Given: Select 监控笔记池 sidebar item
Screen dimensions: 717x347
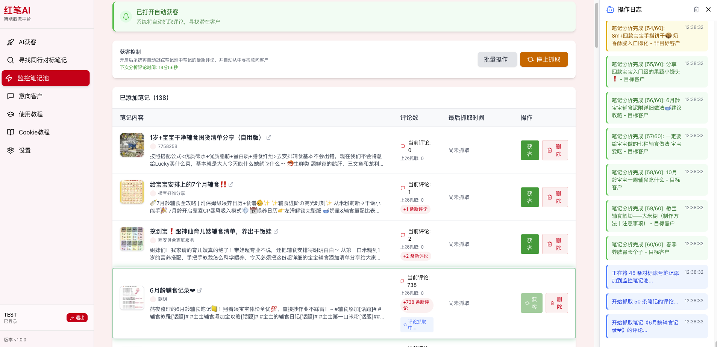Looking at the screenshot, I should (x=45, y=78).
